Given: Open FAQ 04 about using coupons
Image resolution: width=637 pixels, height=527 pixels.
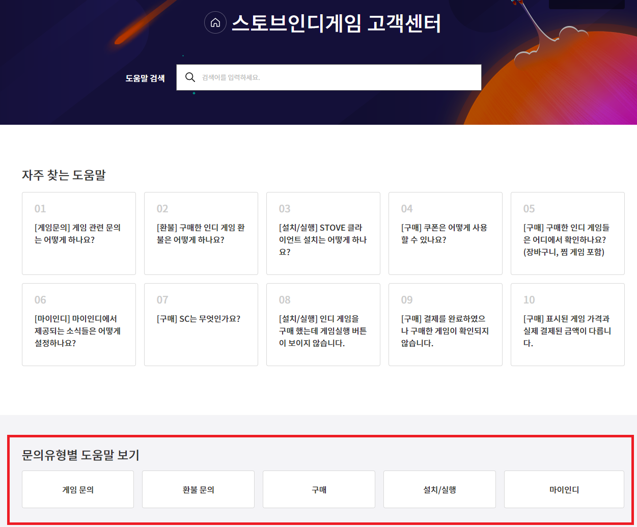Looking at the screenshot, I should pos(446,233).
